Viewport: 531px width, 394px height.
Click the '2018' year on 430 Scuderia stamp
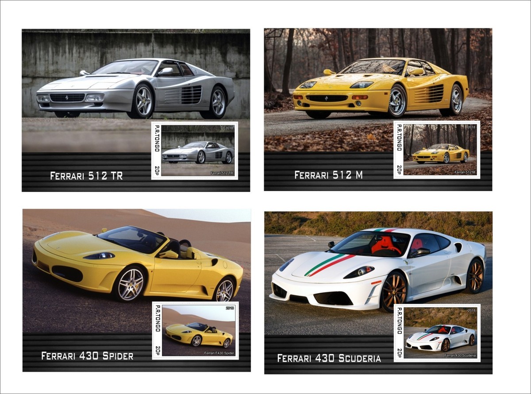(x=471, y=311)
